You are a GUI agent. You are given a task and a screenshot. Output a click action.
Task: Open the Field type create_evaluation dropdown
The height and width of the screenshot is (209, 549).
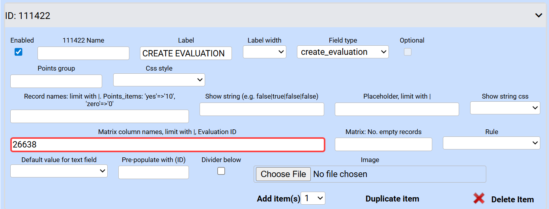click(342, 52)
